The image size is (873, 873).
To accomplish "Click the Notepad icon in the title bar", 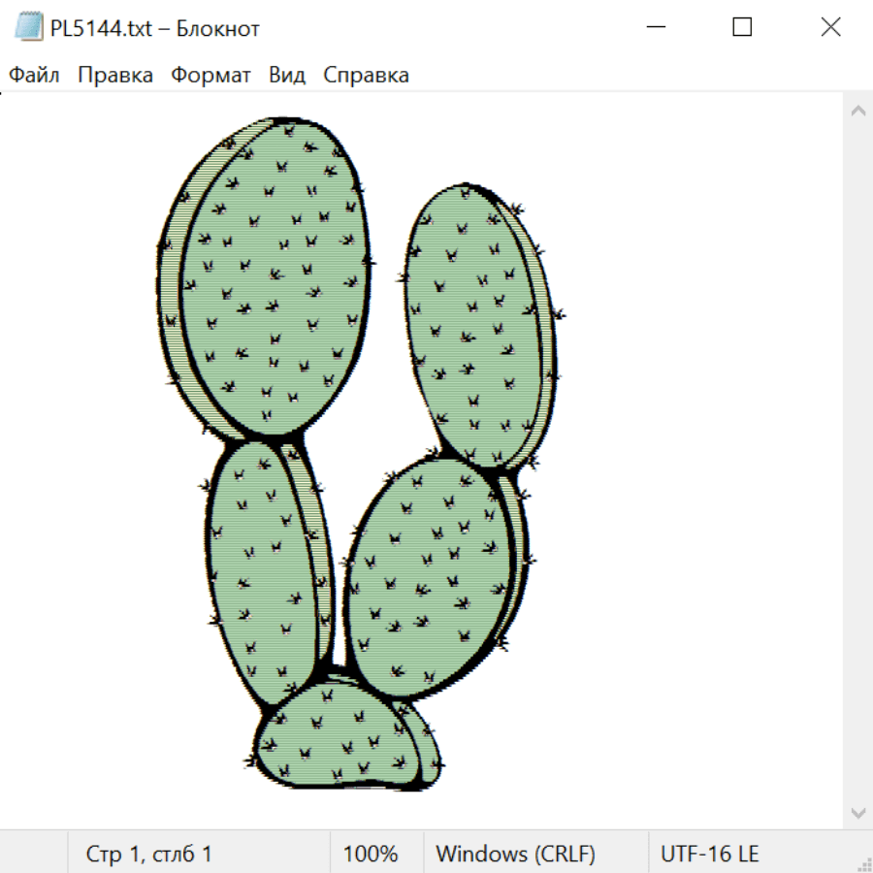I will (x=29, y=28).
